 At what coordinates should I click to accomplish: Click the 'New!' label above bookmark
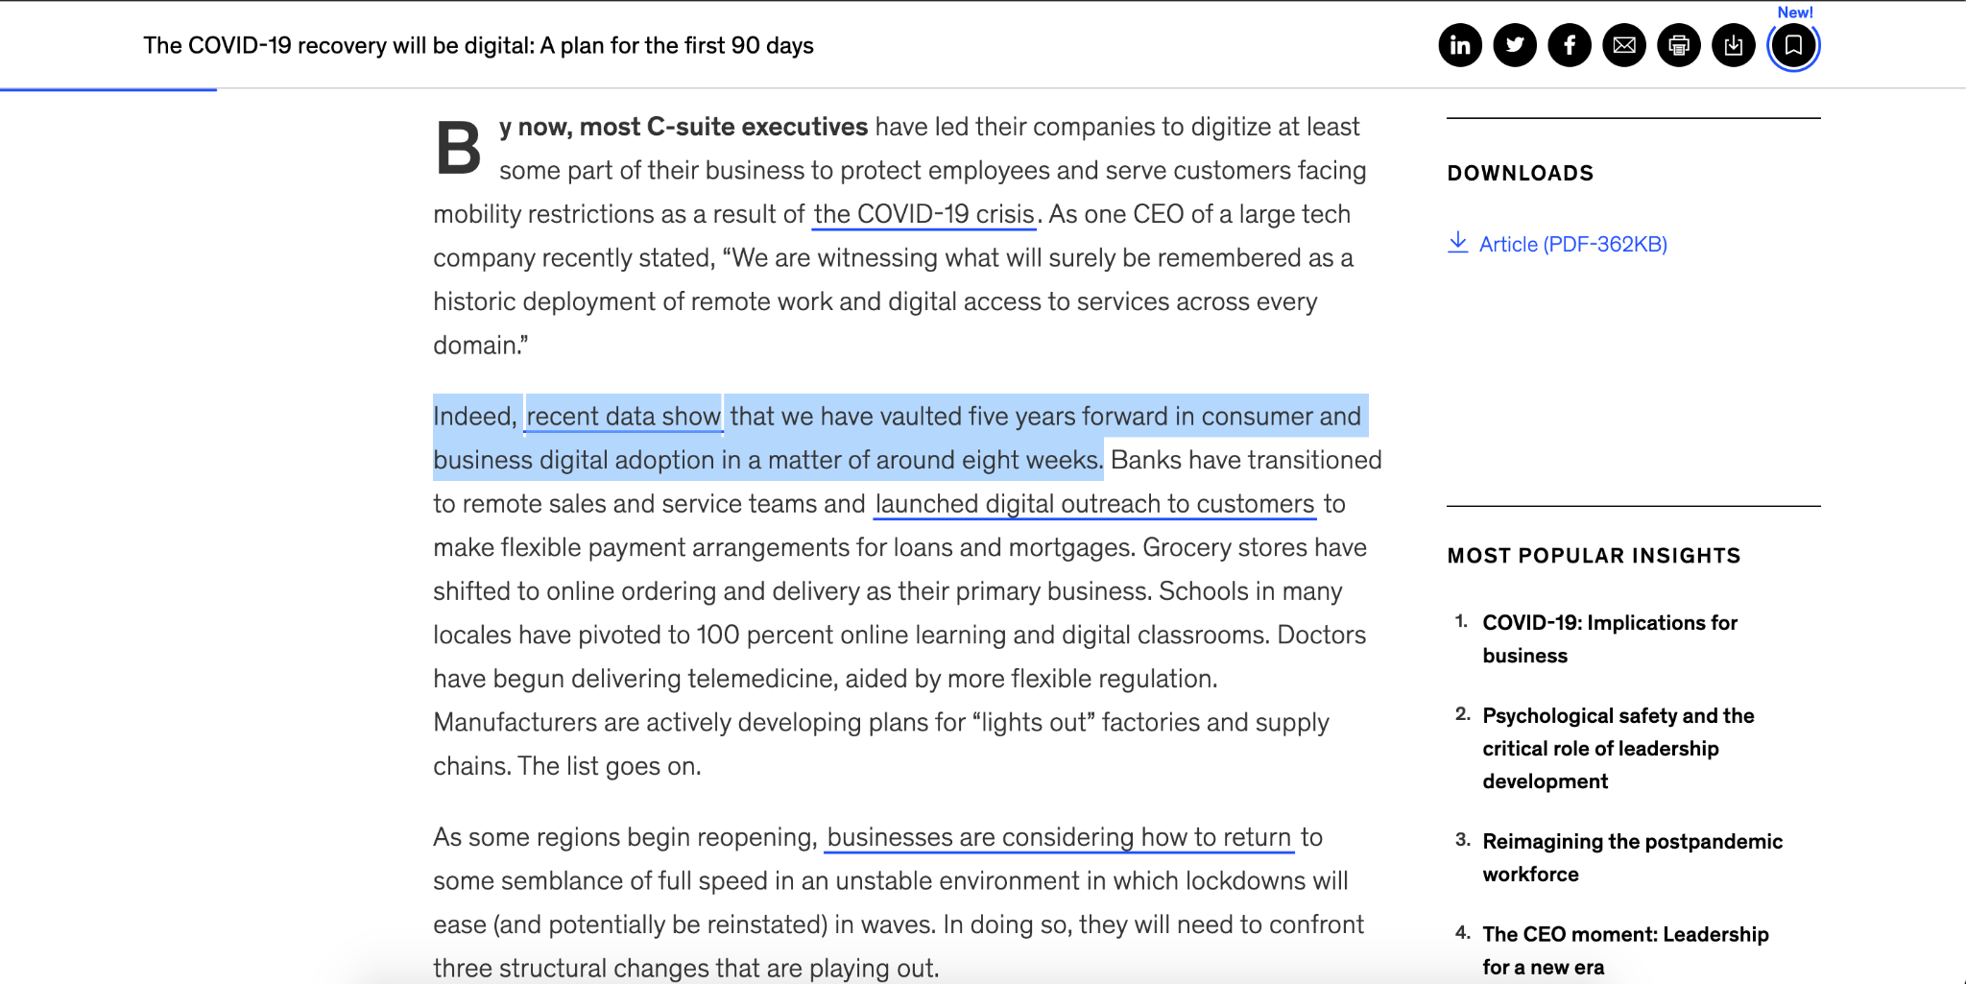click(x=1795, y=12)
